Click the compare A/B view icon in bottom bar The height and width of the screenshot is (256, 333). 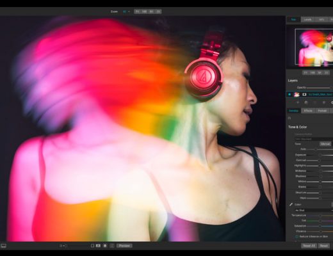point(98,246)
